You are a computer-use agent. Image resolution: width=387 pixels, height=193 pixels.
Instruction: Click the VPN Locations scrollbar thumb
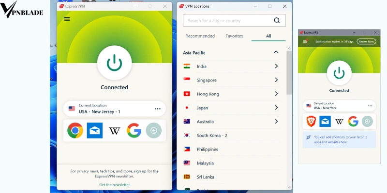point(289,73)
